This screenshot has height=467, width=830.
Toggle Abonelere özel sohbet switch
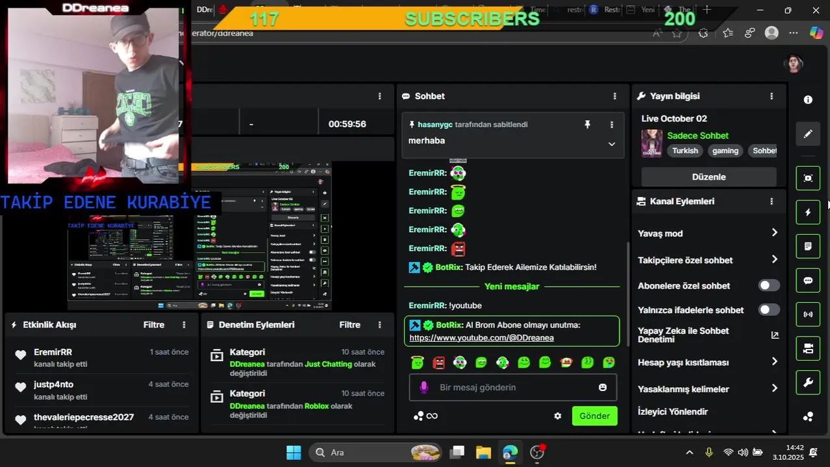(769, 285)
